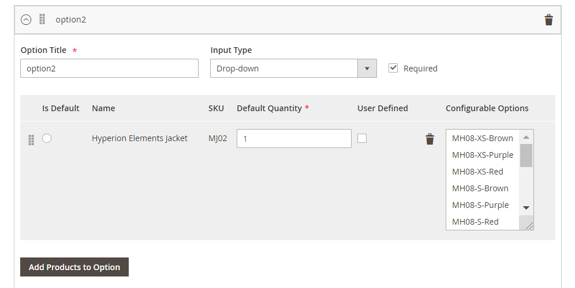575x288 pixels.
Task: Click the Option Title text field
Action: pyautogui.click(x=109, y=69)
